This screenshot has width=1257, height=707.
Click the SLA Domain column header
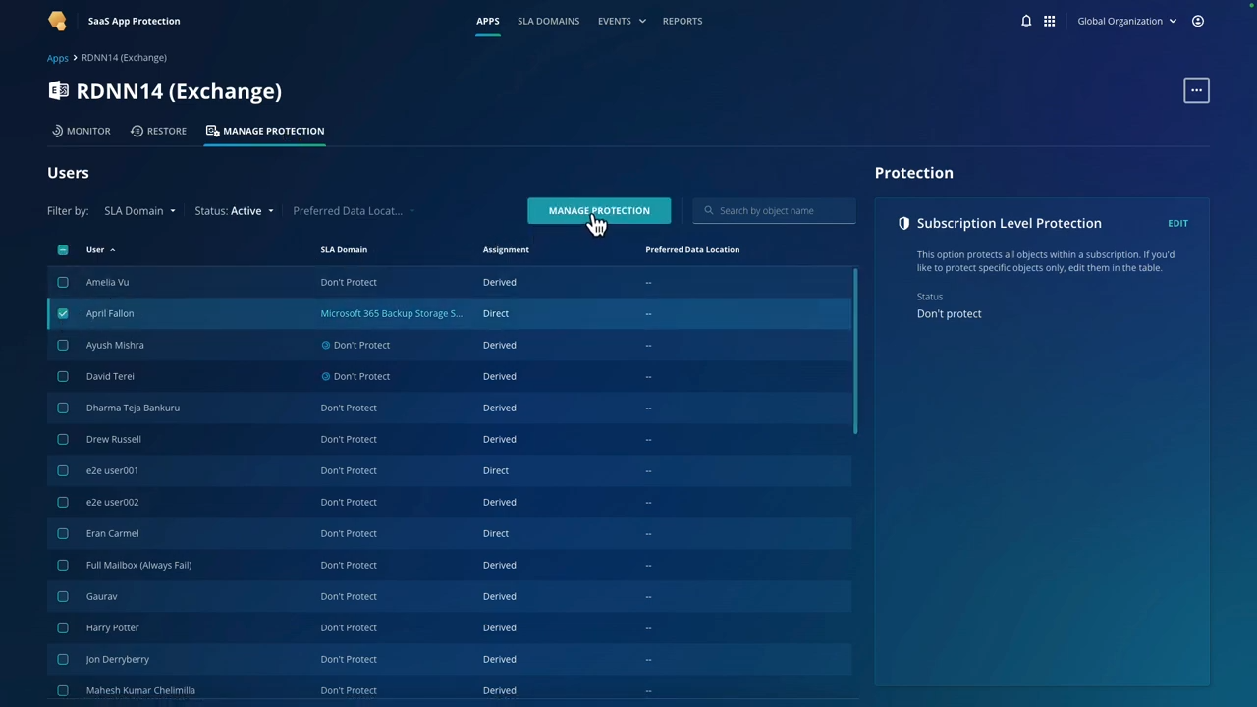(x=344, y=249)
